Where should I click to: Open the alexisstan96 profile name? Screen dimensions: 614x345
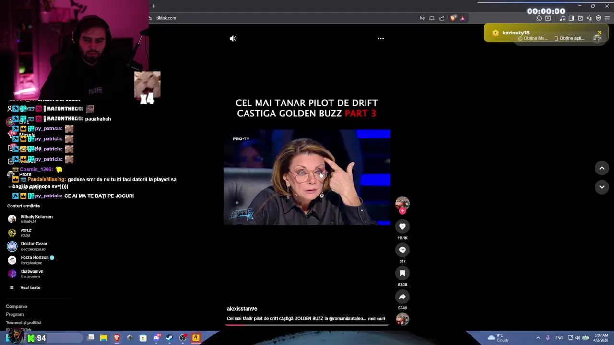[x=242, y=309]
